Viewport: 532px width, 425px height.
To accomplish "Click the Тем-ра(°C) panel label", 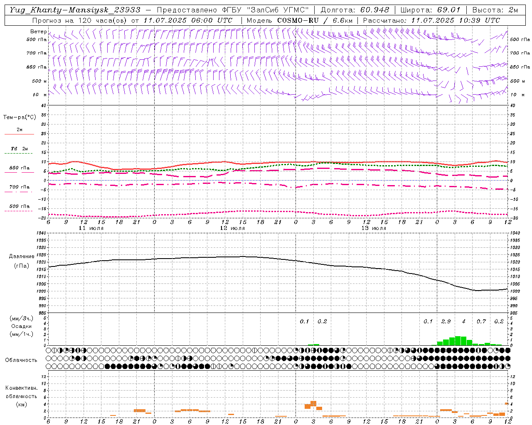I will (20, 117).
